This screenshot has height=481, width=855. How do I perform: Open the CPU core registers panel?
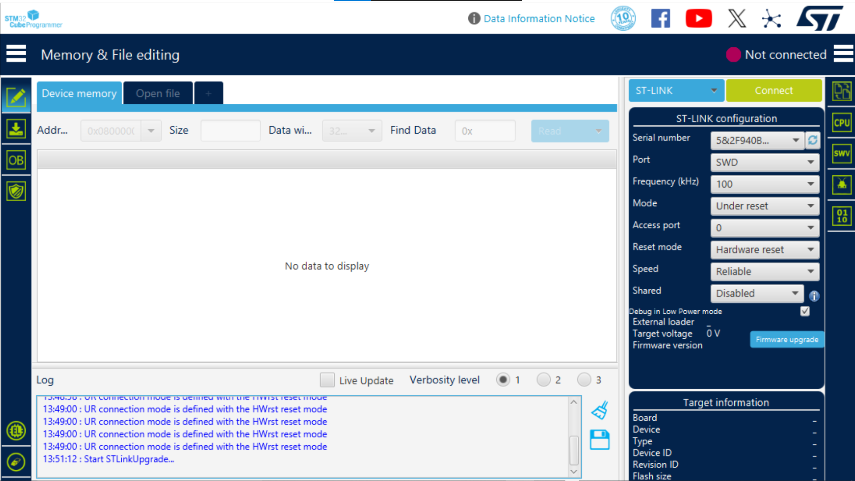tap(841, 123)
